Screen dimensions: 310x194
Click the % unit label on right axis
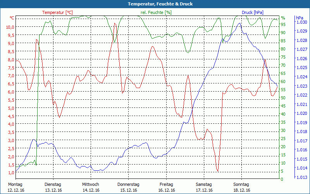tap(283, 18)
